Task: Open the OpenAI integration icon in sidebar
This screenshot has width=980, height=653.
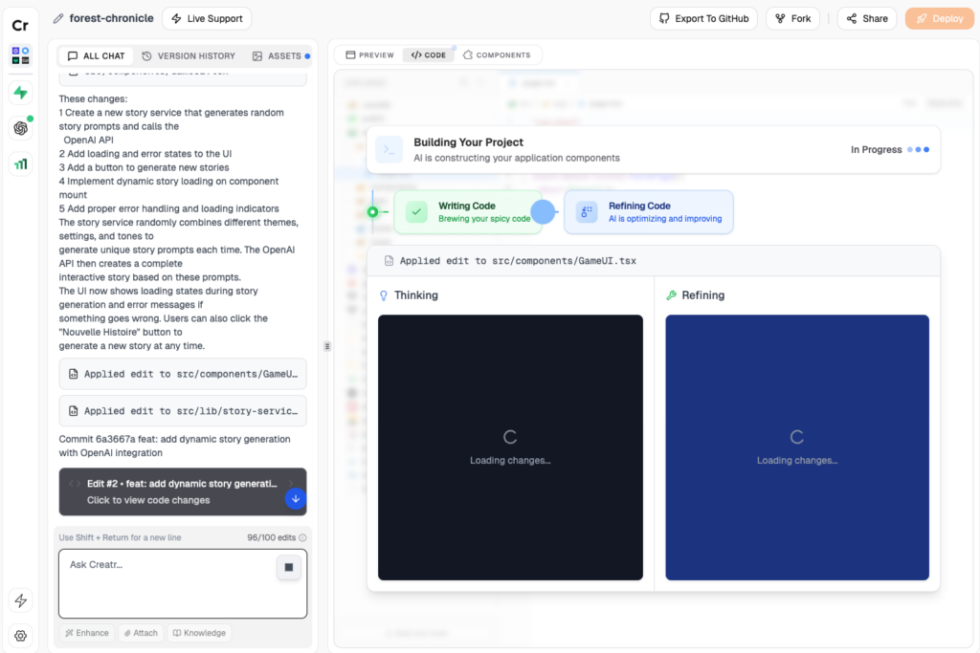Action: click(x=20, y=128)
